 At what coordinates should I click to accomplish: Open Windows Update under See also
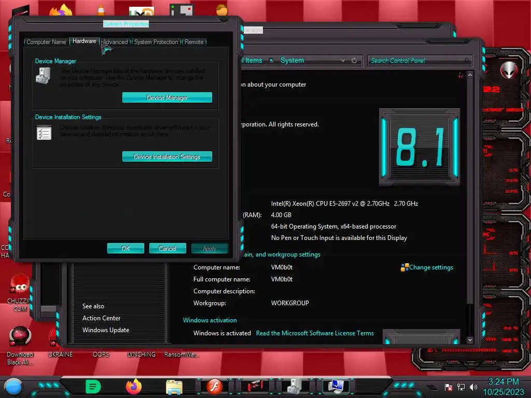(x=106, y=330)
